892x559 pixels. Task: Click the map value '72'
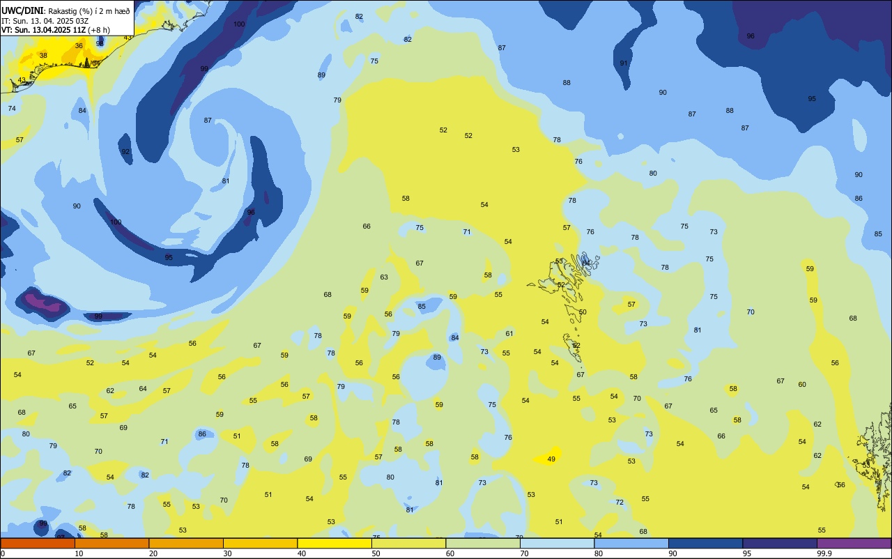click(x=620, y=502)
